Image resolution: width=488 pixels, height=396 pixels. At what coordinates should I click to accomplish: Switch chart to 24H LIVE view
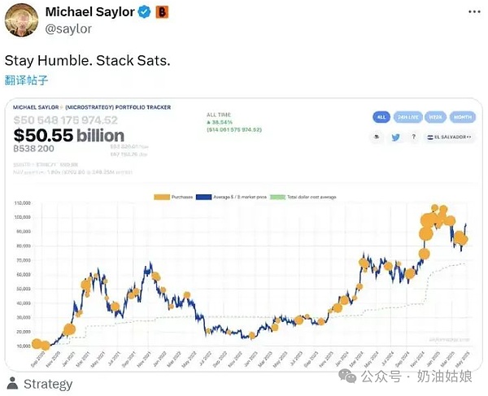(x=406, y=116)
